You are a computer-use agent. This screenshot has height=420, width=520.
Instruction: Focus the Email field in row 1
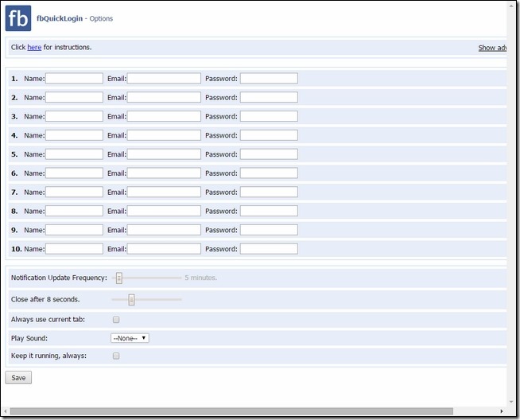coord(164,78)
